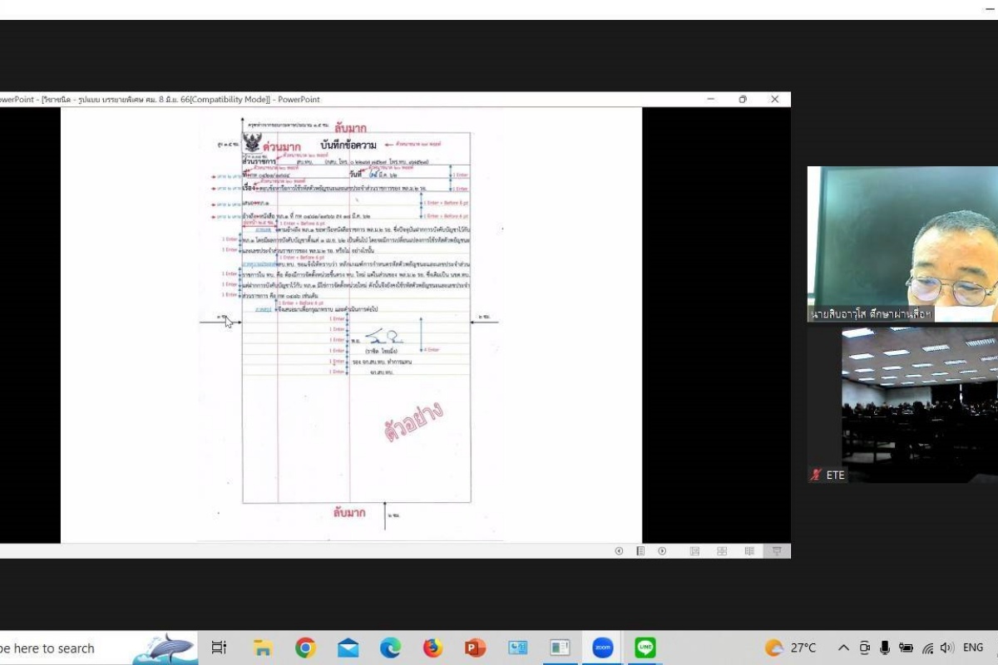Image resolution: width=998 pixels, height=665 pixels.
Task: Launch Google Chrome from the taskbar
Action: (x=305, y=648)
